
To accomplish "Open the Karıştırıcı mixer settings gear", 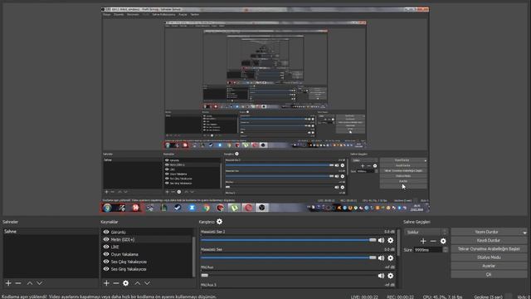I will click(x=219, y=222).
